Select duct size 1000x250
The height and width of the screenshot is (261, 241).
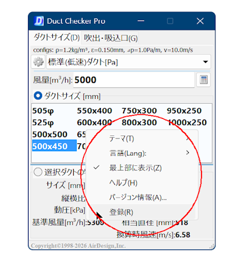pyautogui.click(x=187, y=123)
